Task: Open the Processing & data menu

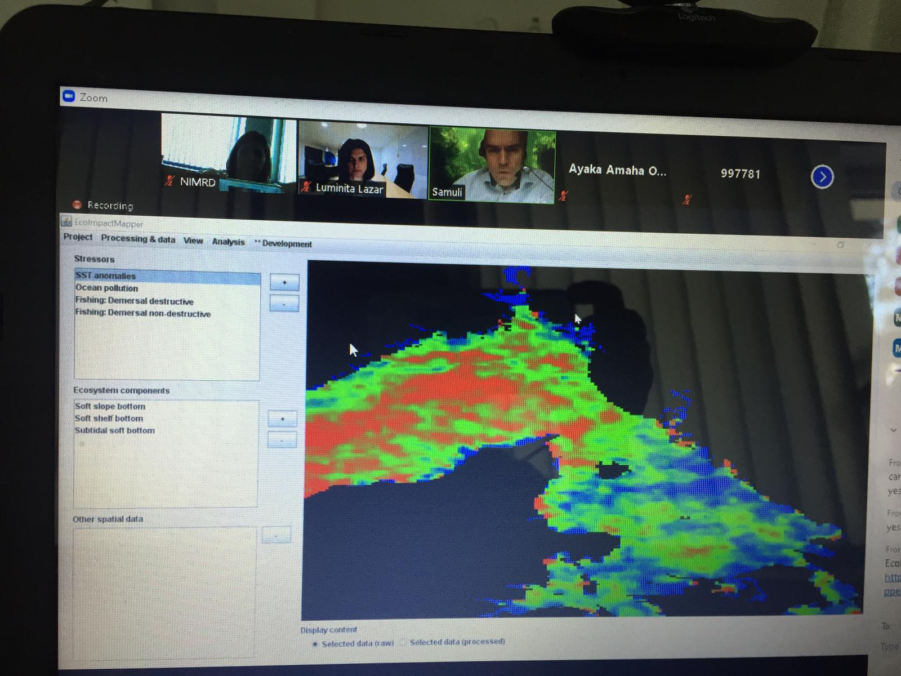Action: pyautogui.click(x=138, y=239)
